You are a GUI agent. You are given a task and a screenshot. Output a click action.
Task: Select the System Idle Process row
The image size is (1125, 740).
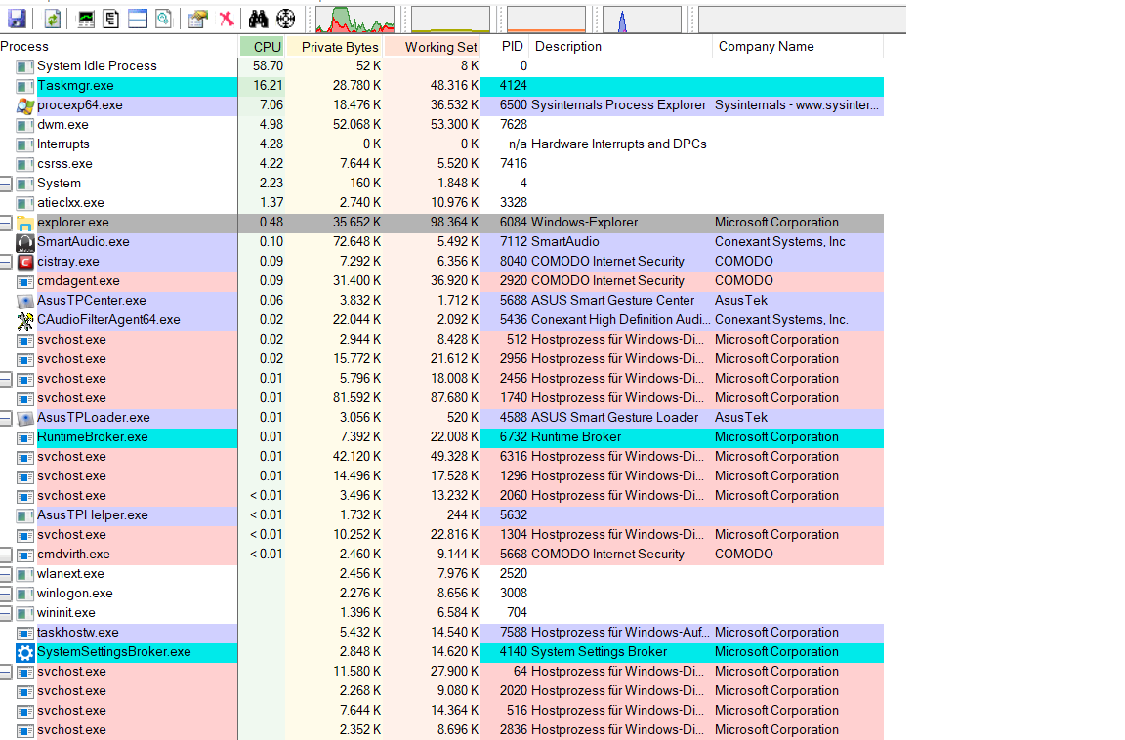coord(441,66)
